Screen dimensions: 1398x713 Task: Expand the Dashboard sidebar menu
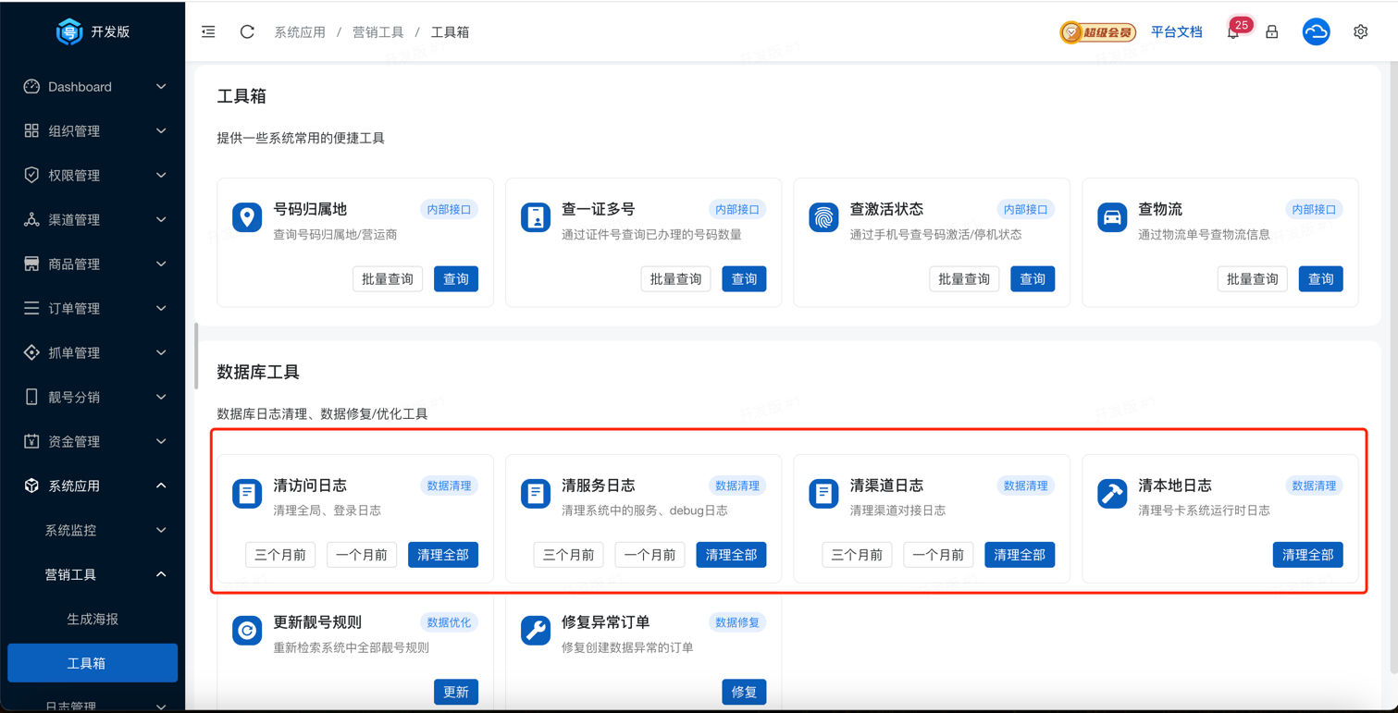tap(93, 87)
